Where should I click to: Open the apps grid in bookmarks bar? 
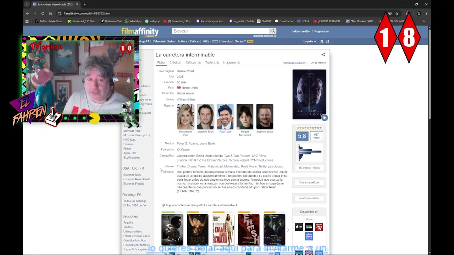coord(27,21)
